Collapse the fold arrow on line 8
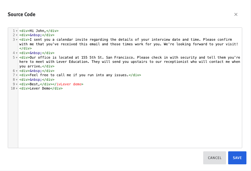Screen dimensions: 251x171 [x=17, y=80]
